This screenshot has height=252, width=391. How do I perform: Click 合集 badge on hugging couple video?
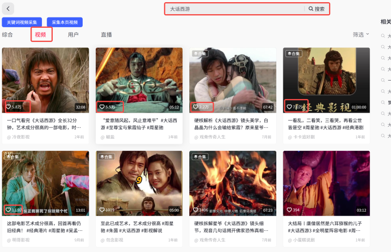[x=200, y=54]
